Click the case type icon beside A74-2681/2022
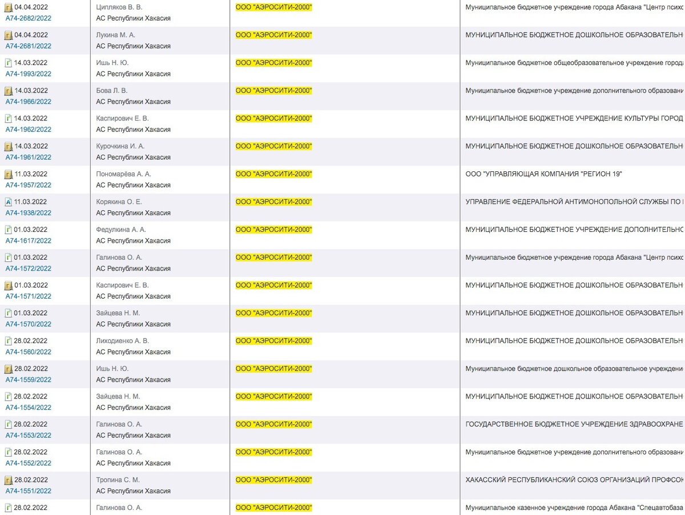The image size is (685, 515). (x=9, y=35)
